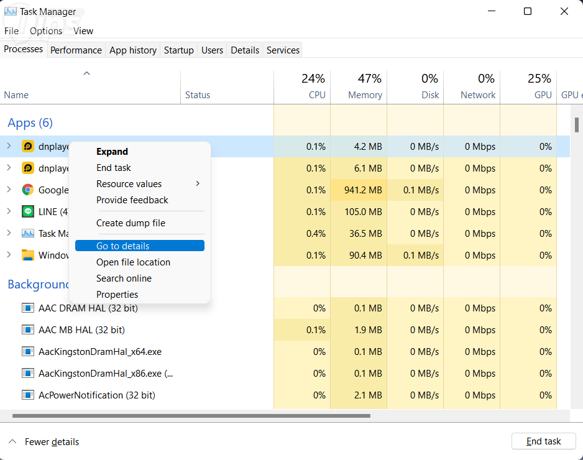Expand the Google Chrome process group
Screen dimensions: 583x460
tap(9, 190)
